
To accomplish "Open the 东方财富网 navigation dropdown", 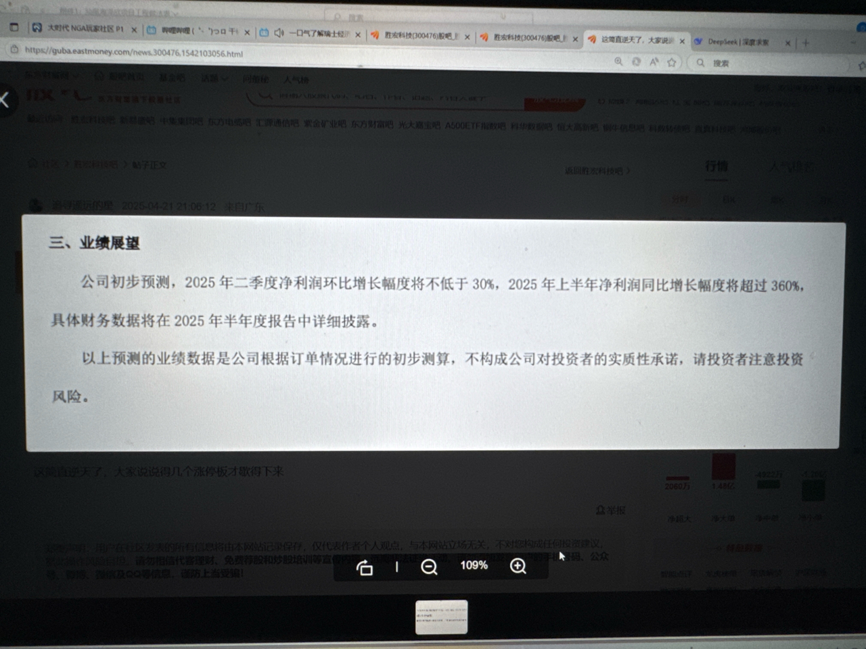I will [51, 77].
